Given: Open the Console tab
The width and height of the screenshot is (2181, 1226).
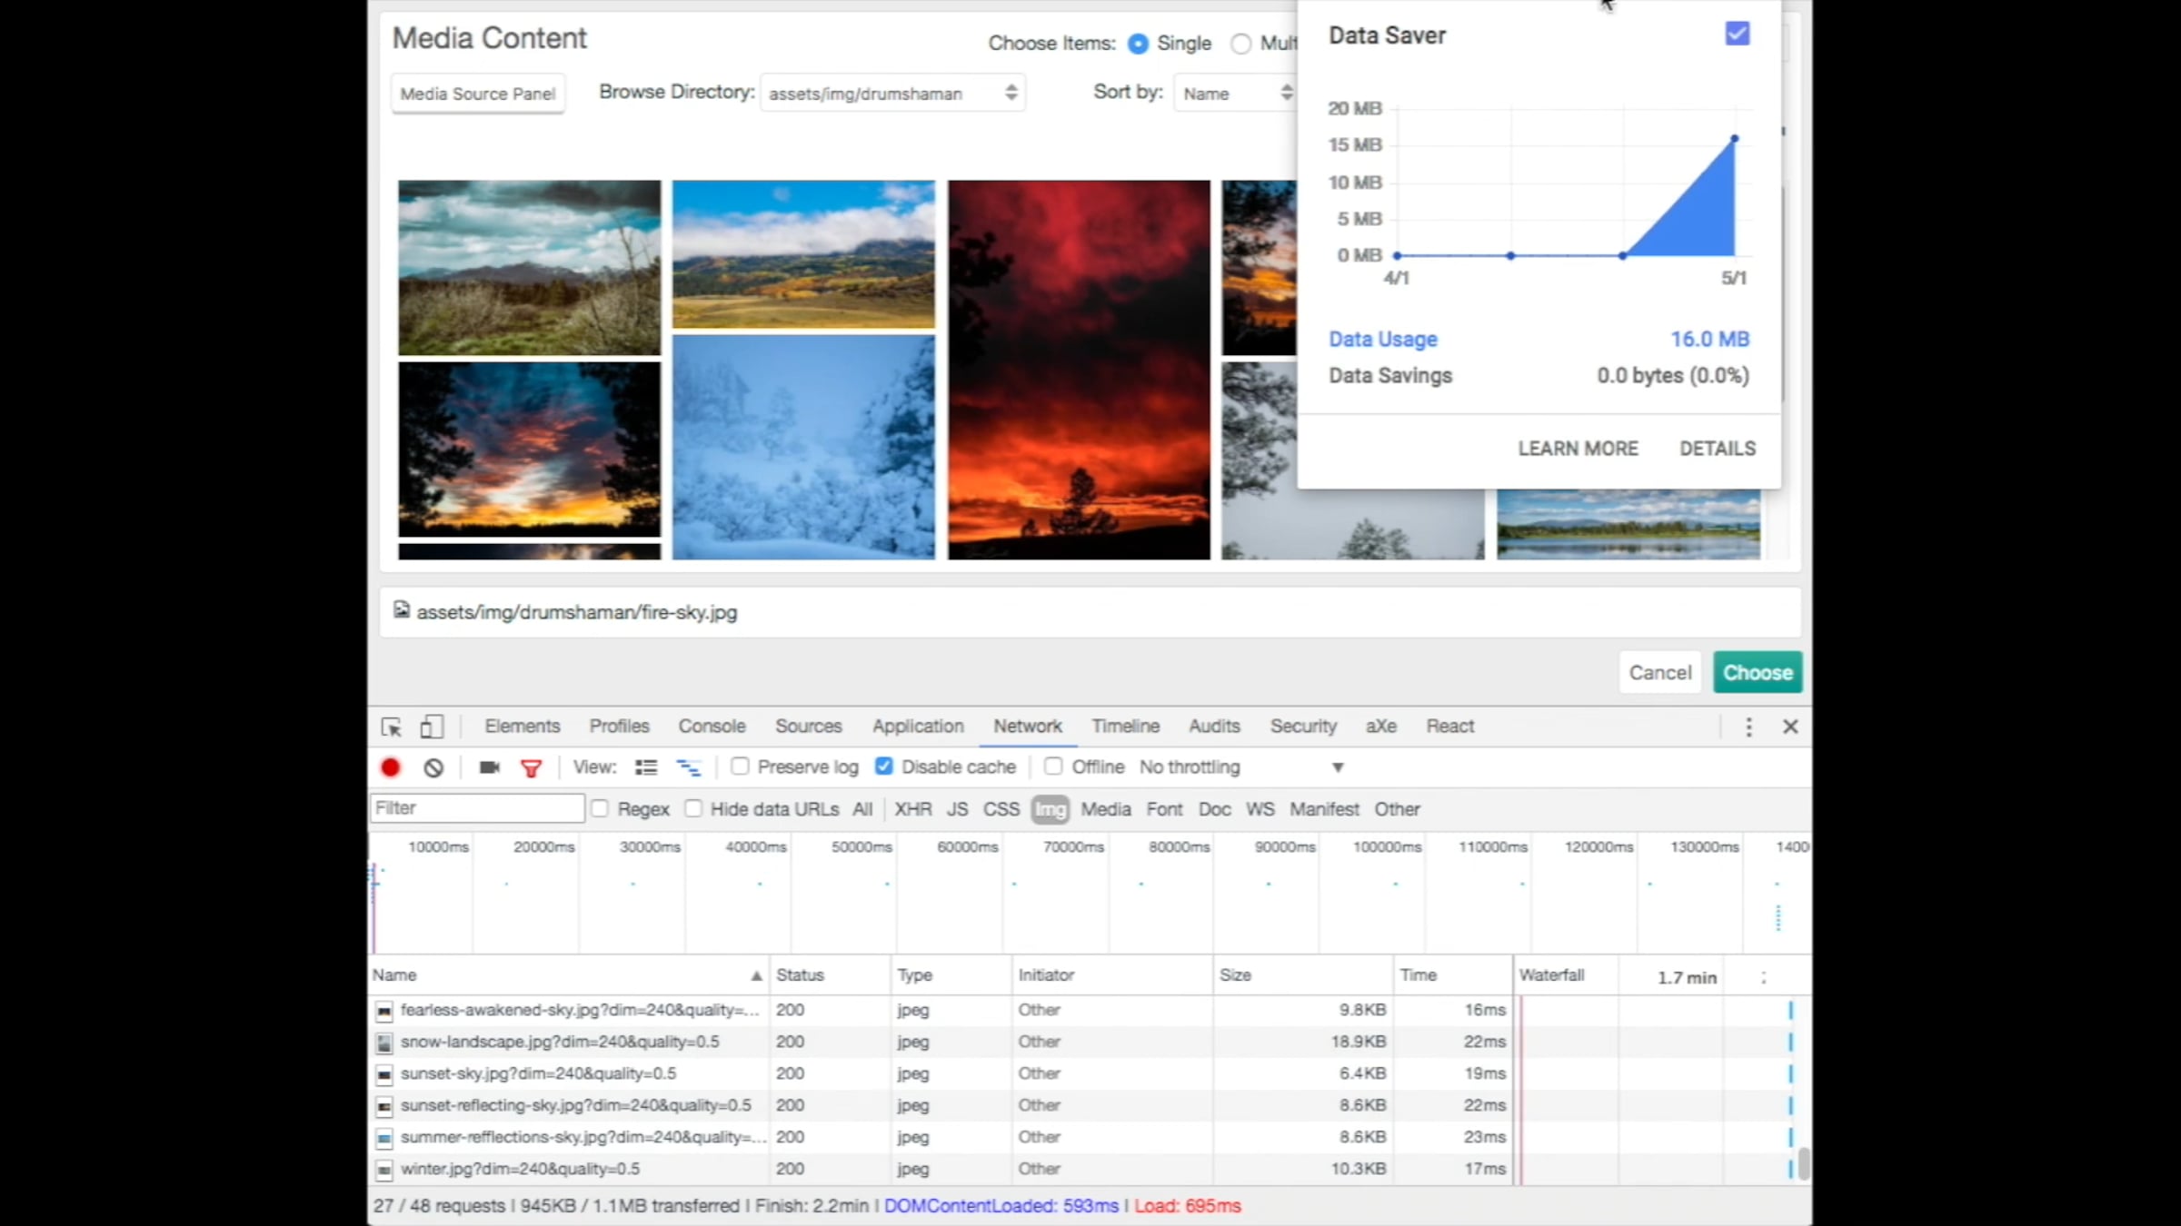Looking at the screenshot, I should [712, 727].
